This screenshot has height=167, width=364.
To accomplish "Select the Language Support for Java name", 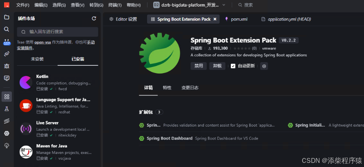I will pos(63,100).
